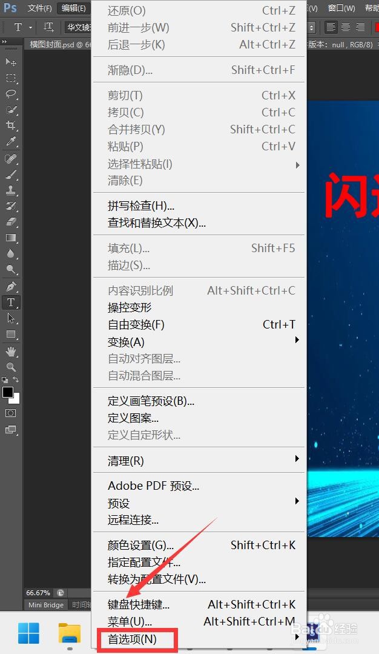The height and width of the screenshot is (654, 379).
Task: Expand the 变换(A) submenu
Action: 297,340
